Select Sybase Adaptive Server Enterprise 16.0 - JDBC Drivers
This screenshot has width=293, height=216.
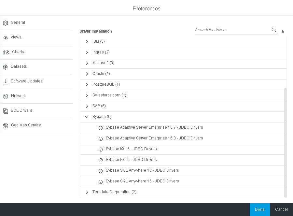[x=182, y=138]
